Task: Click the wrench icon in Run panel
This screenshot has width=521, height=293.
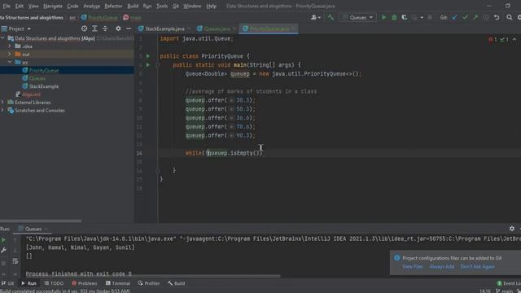Action: 3,250
